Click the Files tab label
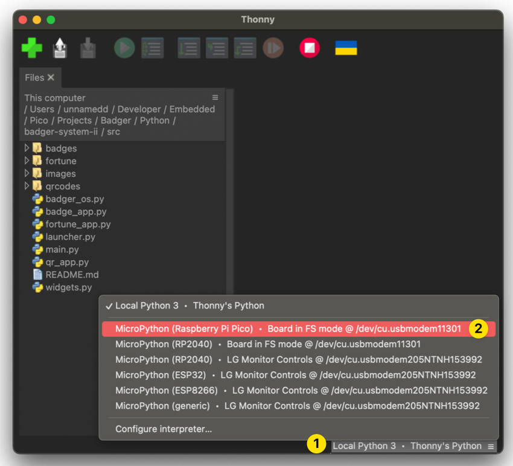The width and height of the screenshot is (513, 466). click(x=34, y=77)
